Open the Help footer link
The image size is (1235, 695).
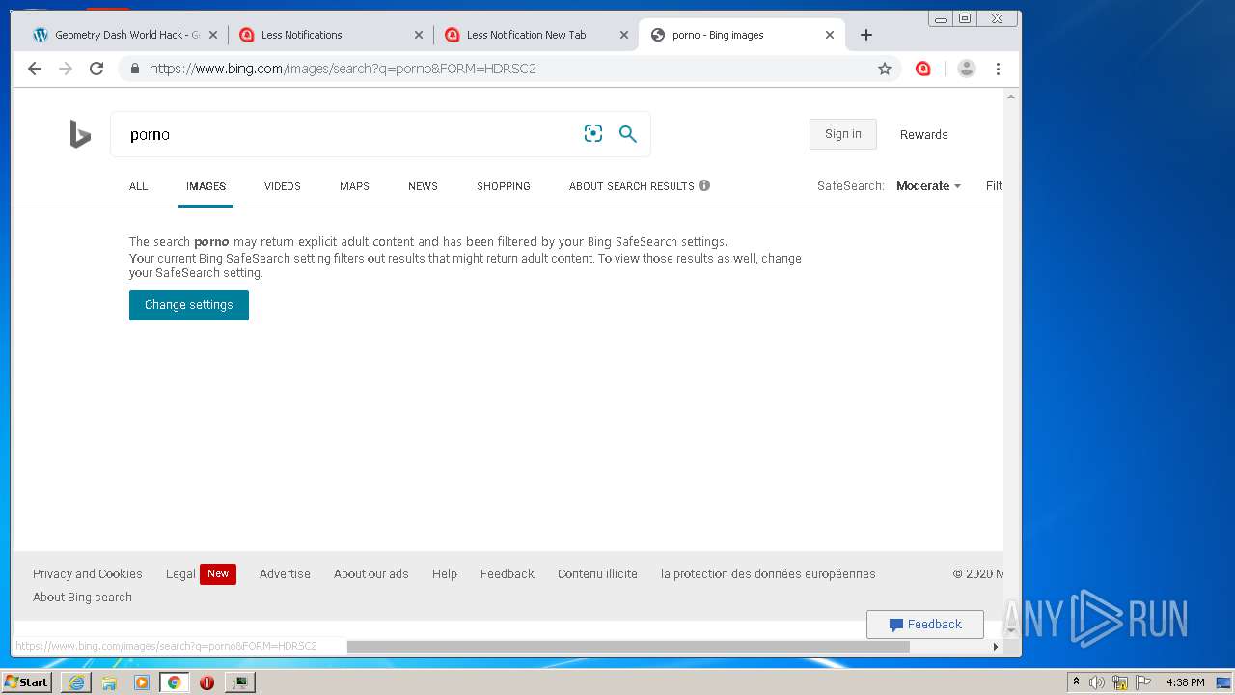click(x=445, y=573)
